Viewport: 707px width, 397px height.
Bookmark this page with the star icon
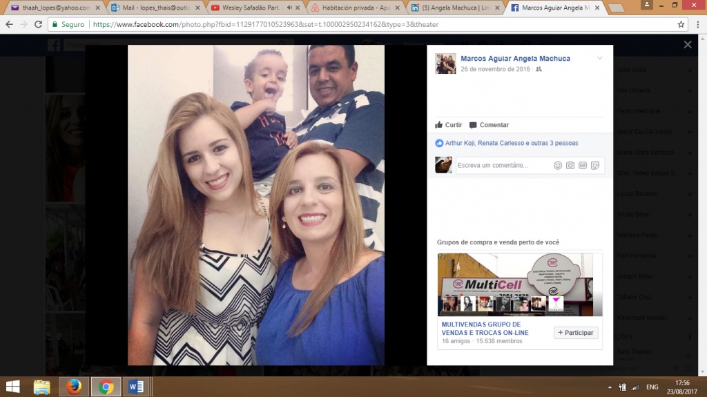(x=681, y=24)
